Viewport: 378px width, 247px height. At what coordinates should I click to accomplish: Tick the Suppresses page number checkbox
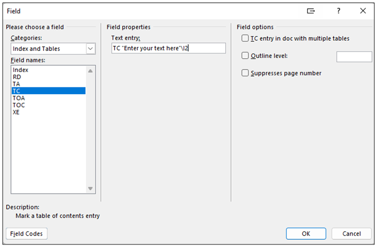point(245,73)
